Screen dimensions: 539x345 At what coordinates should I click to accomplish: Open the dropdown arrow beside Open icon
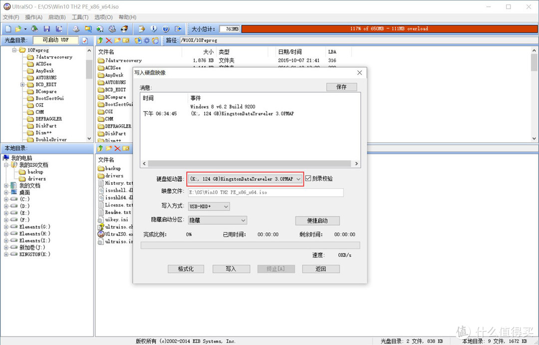pyautogui.click(x=25, y=29)
